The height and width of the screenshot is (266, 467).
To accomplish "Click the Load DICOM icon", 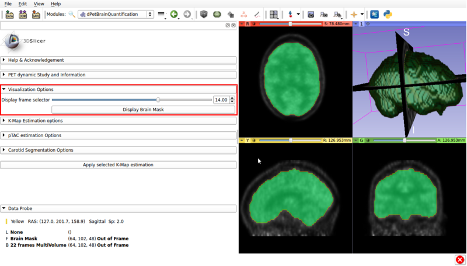I will (x=23, y=15).
